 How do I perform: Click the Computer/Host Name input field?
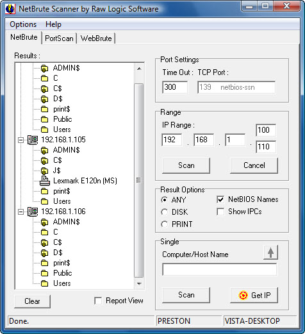[x=220, y=269]
